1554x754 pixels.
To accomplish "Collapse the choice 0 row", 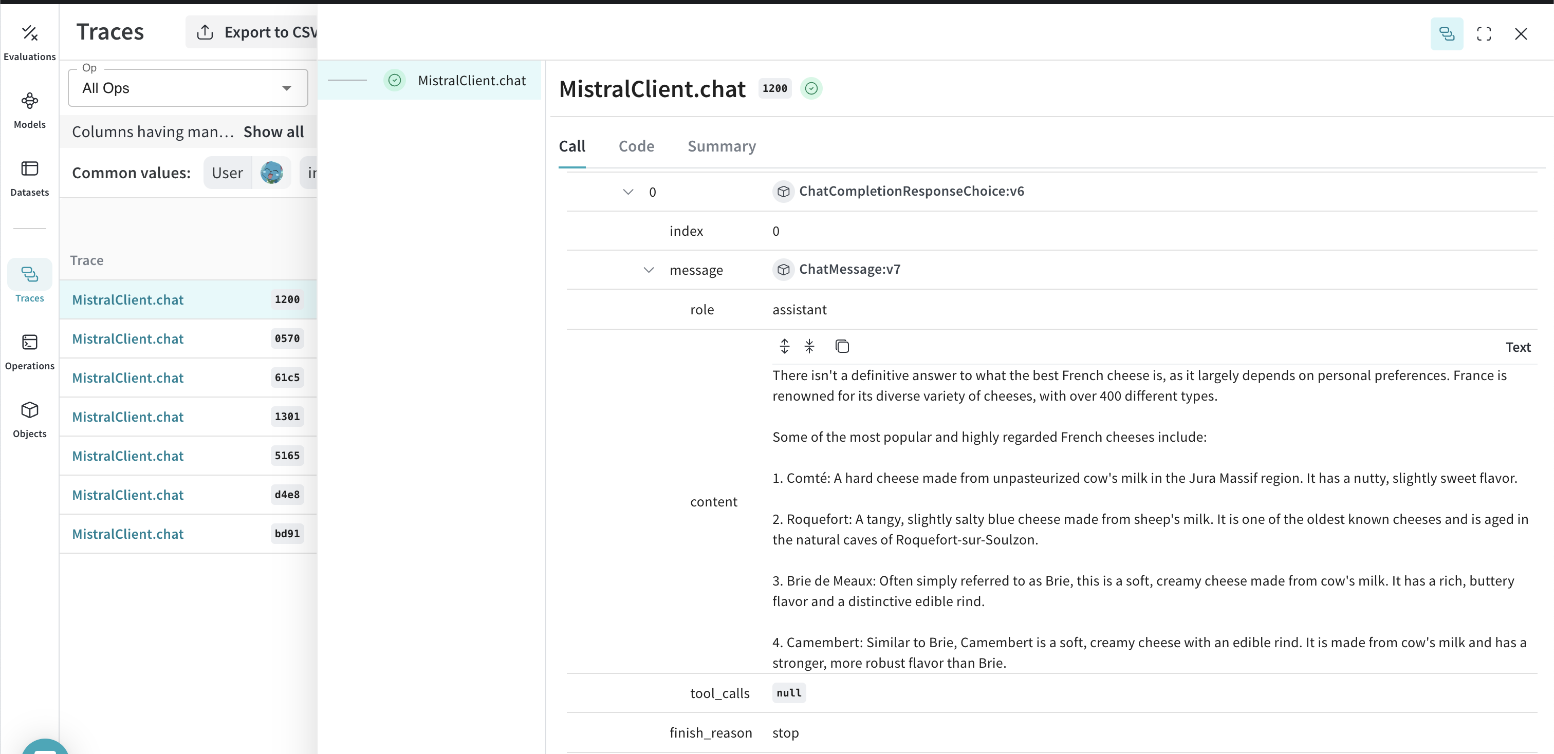I will point(628,192).
